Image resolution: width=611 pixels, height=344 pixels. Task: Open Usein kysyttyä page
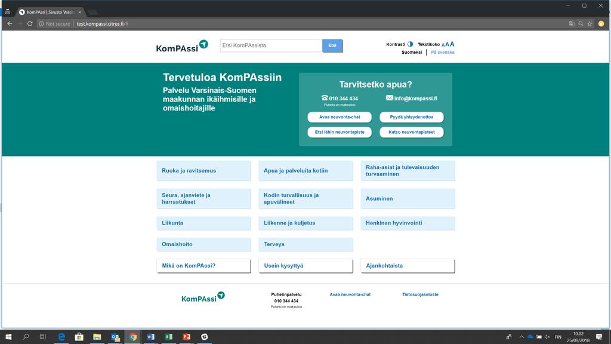click(x=306, y=266)
